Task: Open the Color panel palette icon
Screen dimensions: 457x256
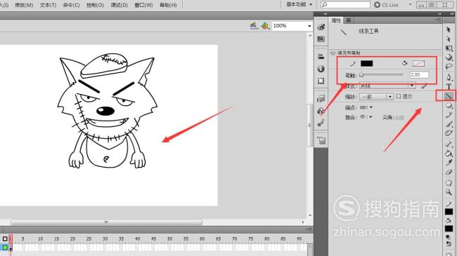Action: [321, 27]
